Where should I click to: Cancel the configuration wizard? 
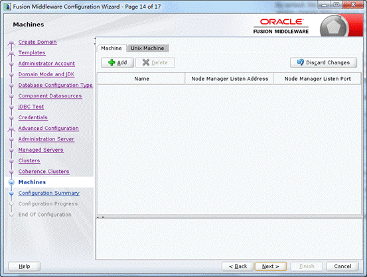click(x=342, y=266)
